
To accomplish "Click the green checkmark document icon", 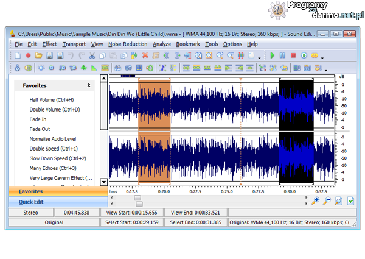I will tap(351, 200).
